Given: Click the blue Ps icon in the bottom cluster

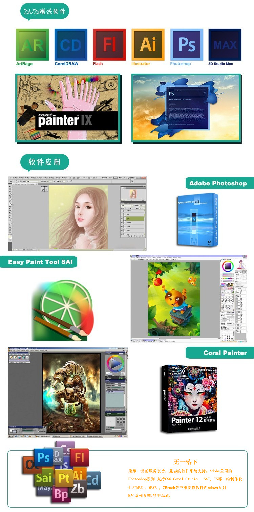Looking at the screenshot, I should pyautogui.click(x=44, y=458).
